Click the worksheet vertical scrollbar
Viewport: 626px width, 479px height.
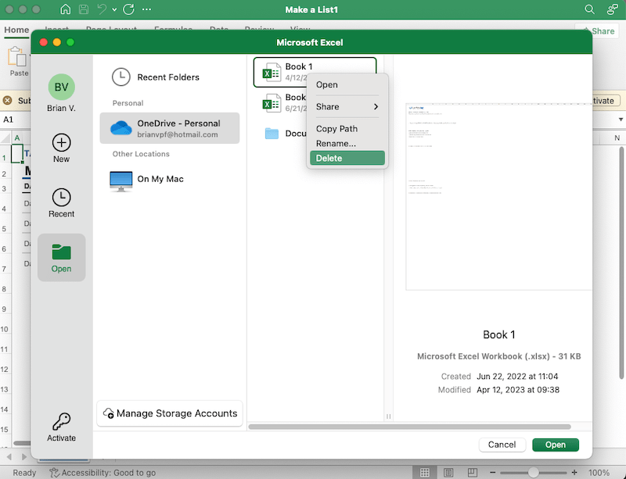[x=621, y=263]
